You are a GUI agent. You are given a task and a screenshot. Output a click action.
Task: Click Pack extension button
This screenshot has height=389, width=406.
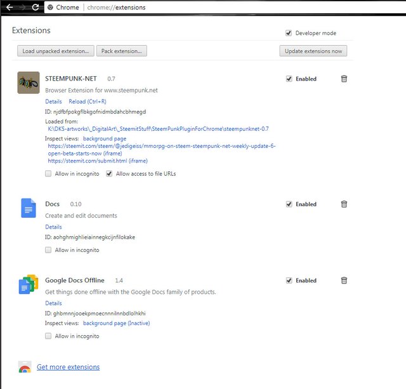122,51
